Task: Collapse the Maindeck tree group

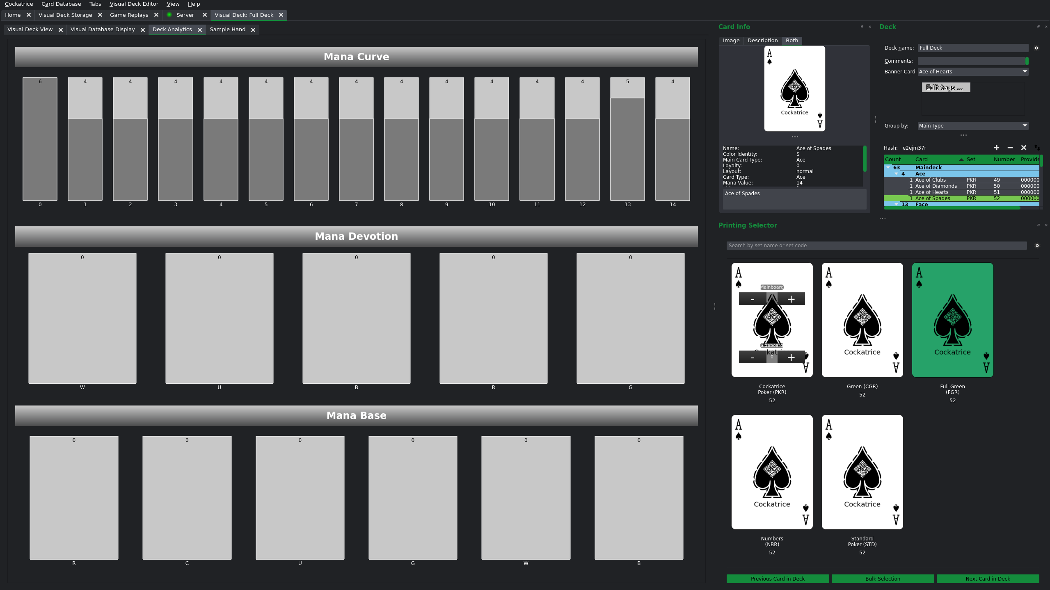Action: pyautogui.click(x=888, y=167)
